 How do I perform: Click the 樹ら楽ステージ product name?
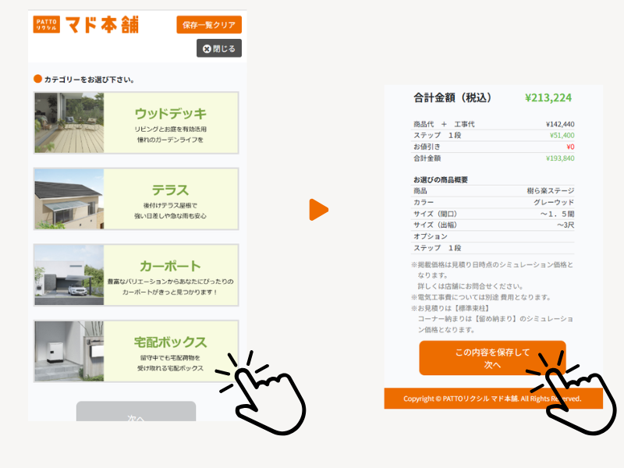point(550,190)
